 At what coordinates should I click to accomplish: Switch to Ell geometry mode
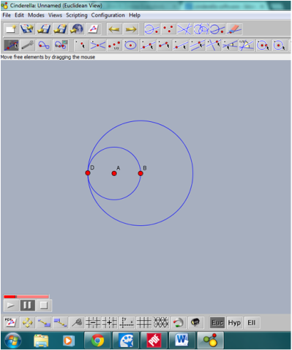click(x=252, y=323)
